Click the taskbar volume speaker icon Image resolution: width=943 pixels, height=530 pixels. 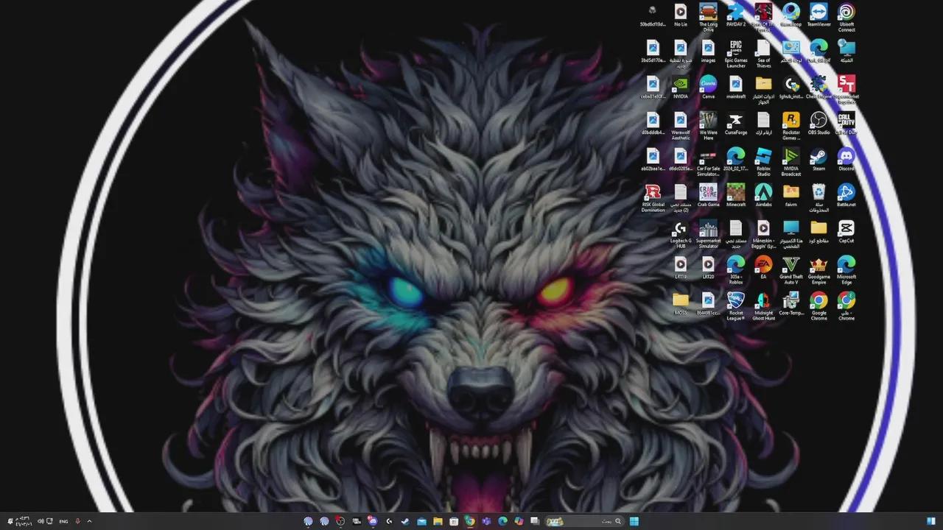pos(41,521)
